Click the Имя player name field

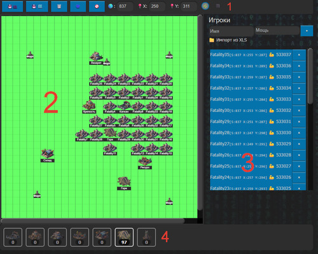coord(231,31)
